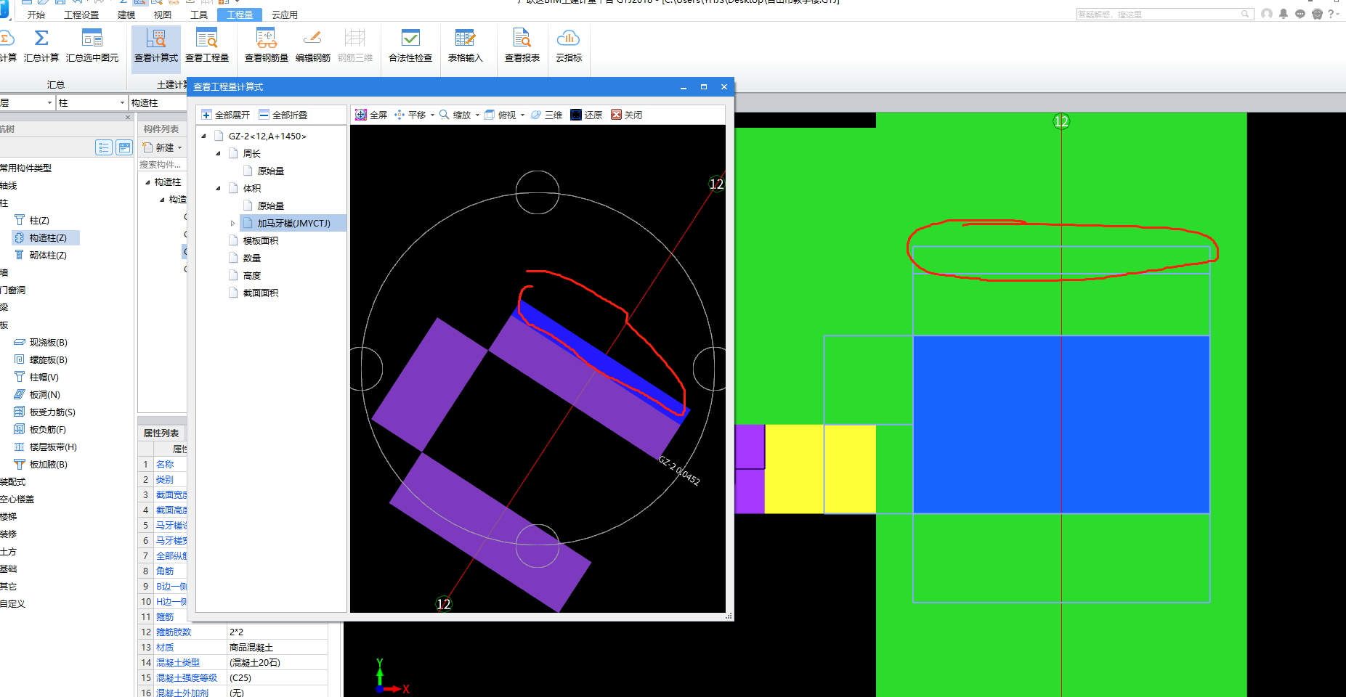Close the navigation tree panel
This screenshot has height=697, width=1346.
point(128,117)
